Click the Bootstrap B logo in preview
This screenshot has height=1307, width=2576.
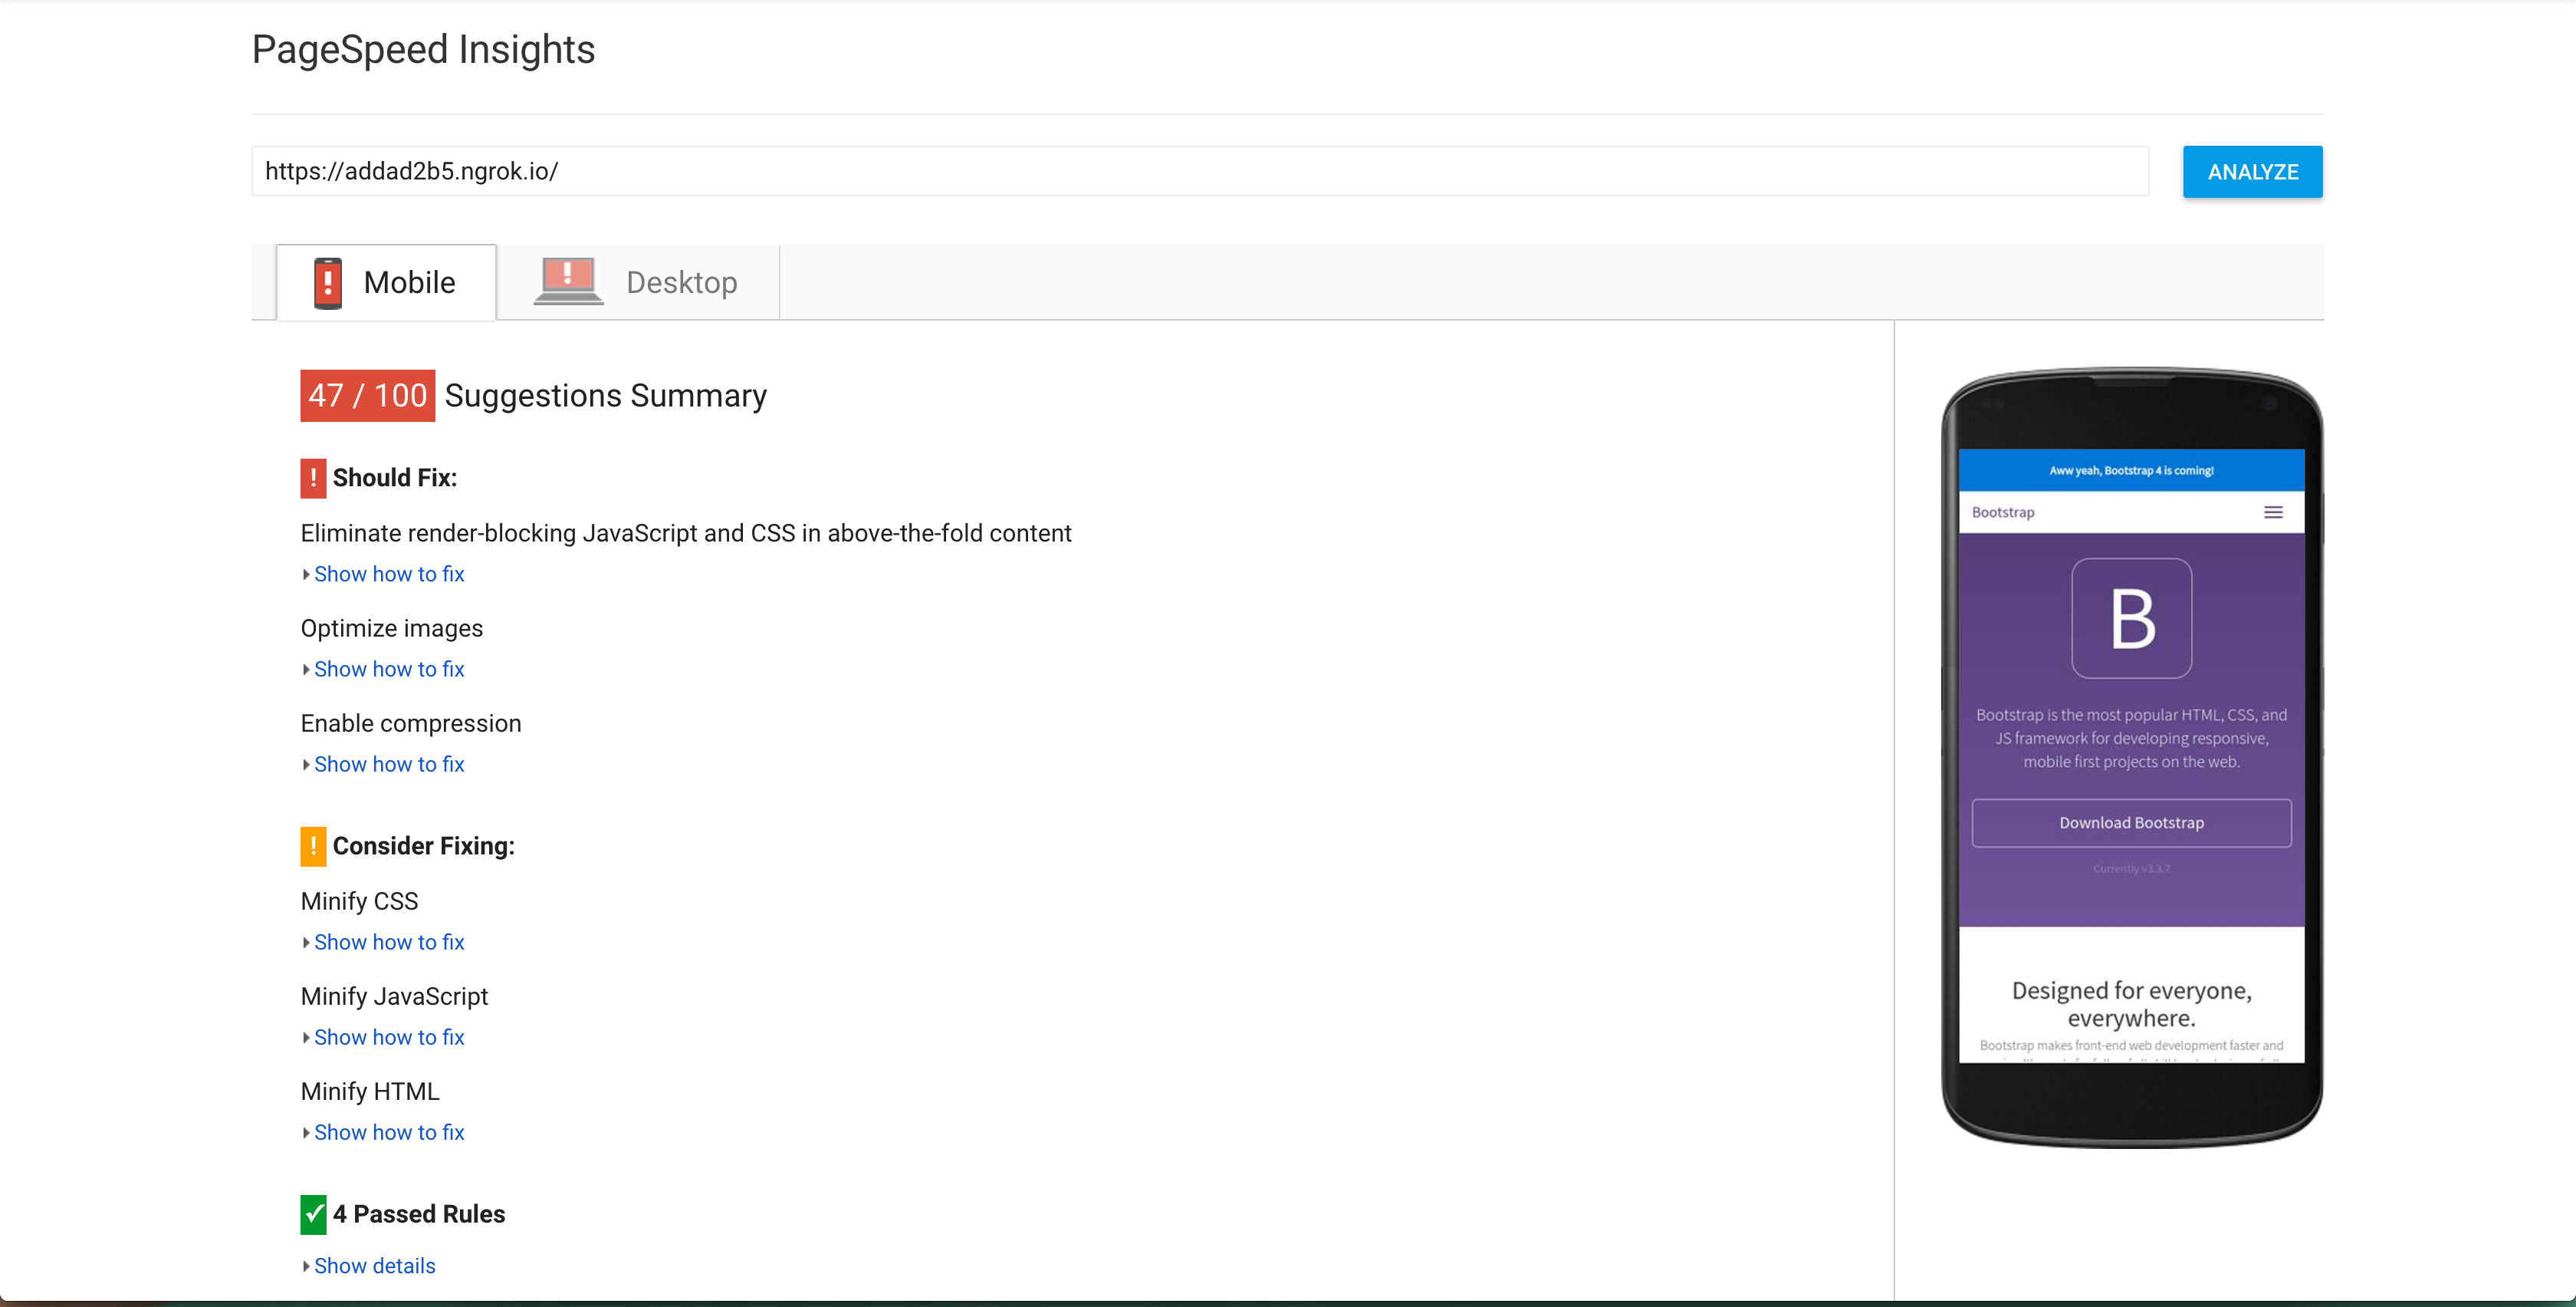(x=2132, y=618)
